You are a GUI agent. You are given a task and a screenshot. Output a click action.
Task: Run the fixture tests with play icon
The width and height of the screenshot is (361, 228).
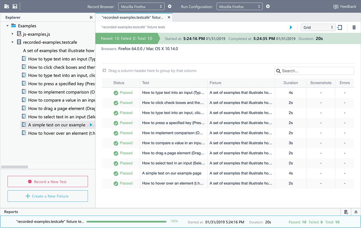(291, 27)
